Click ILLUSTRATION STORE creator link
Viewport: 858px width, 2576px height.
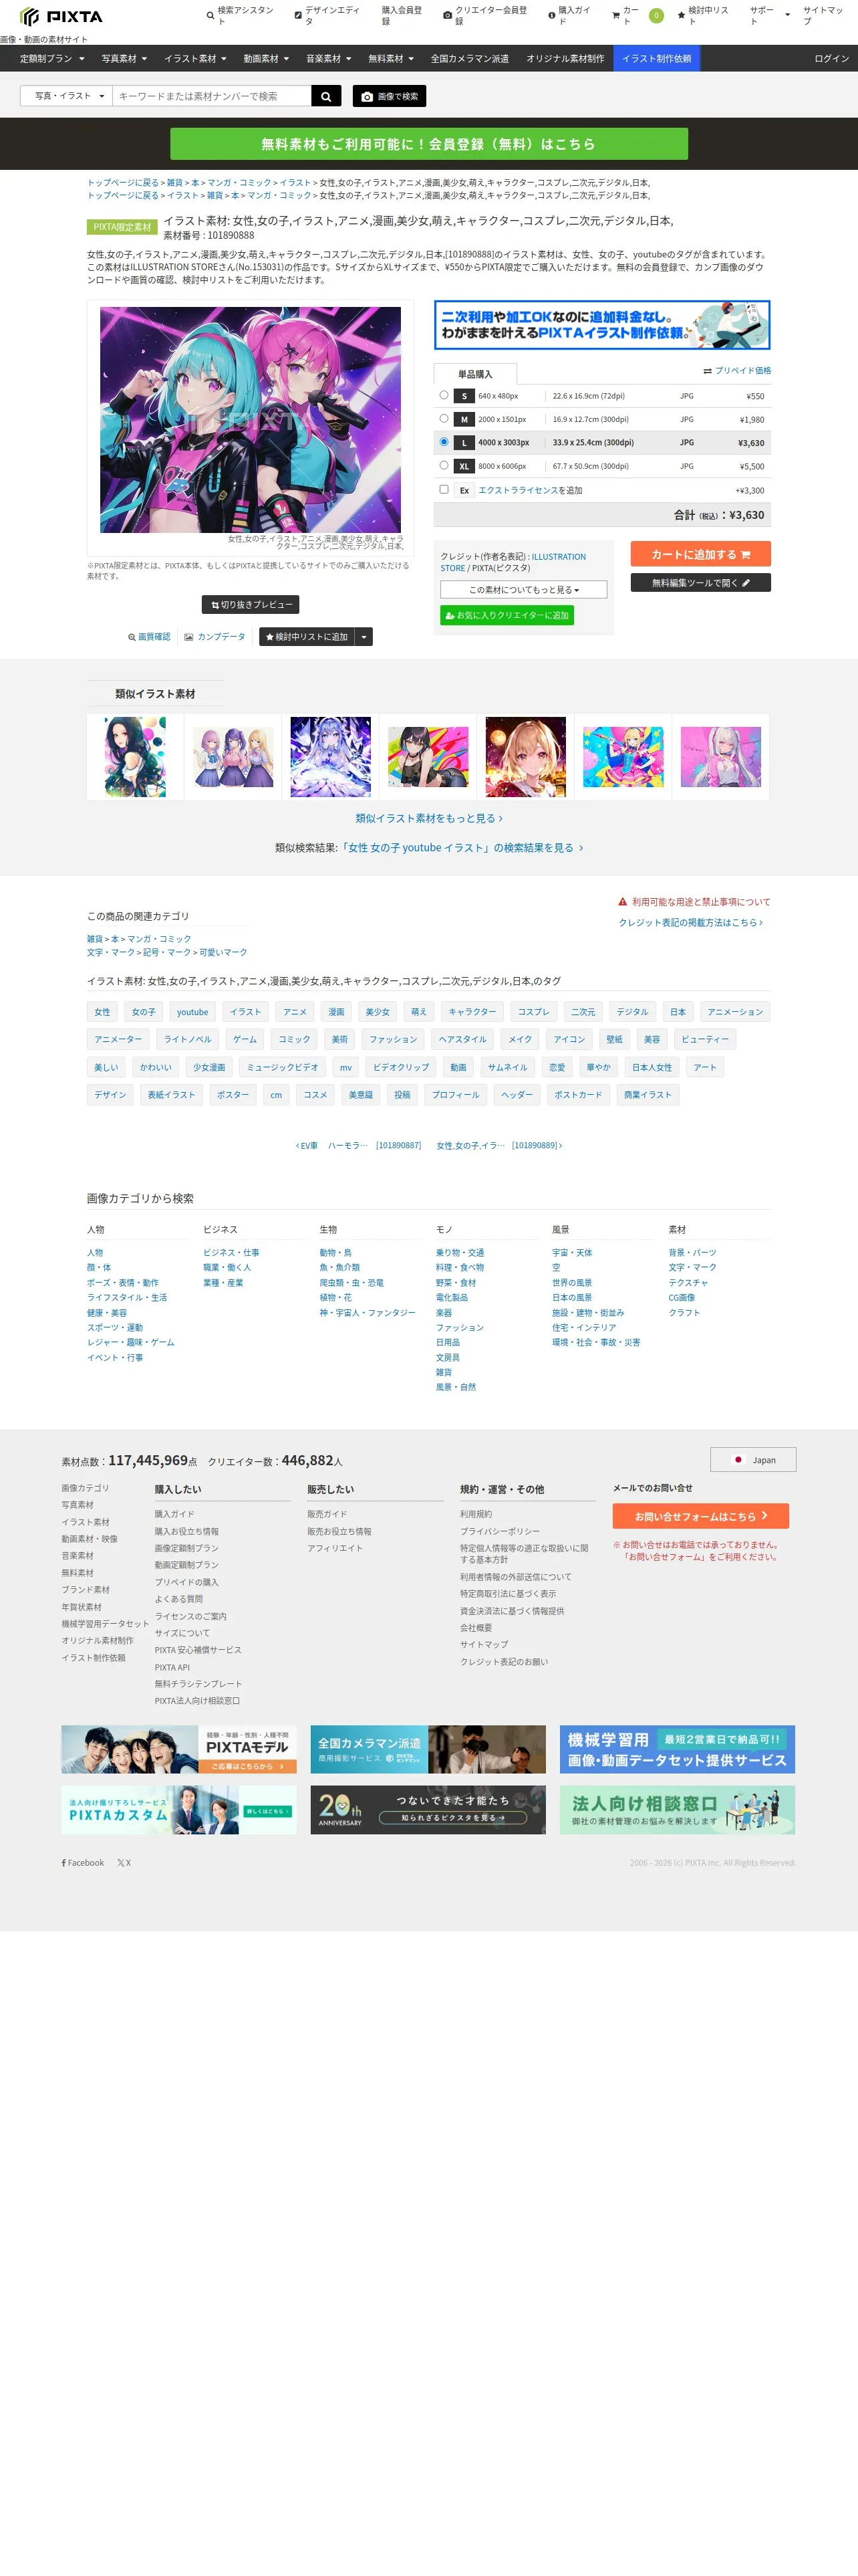[x=515, y=562]
